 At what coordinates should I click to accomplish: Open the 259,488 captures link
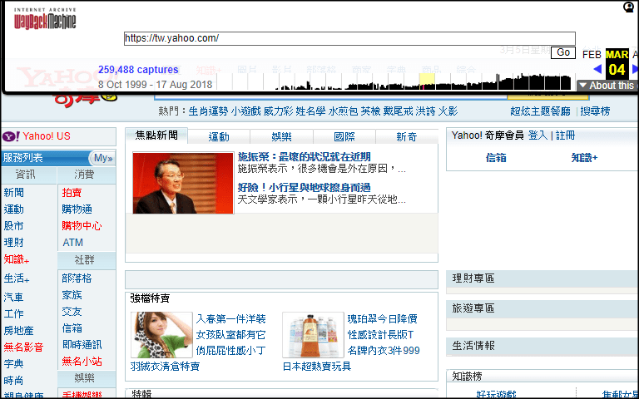click(138, 70)
